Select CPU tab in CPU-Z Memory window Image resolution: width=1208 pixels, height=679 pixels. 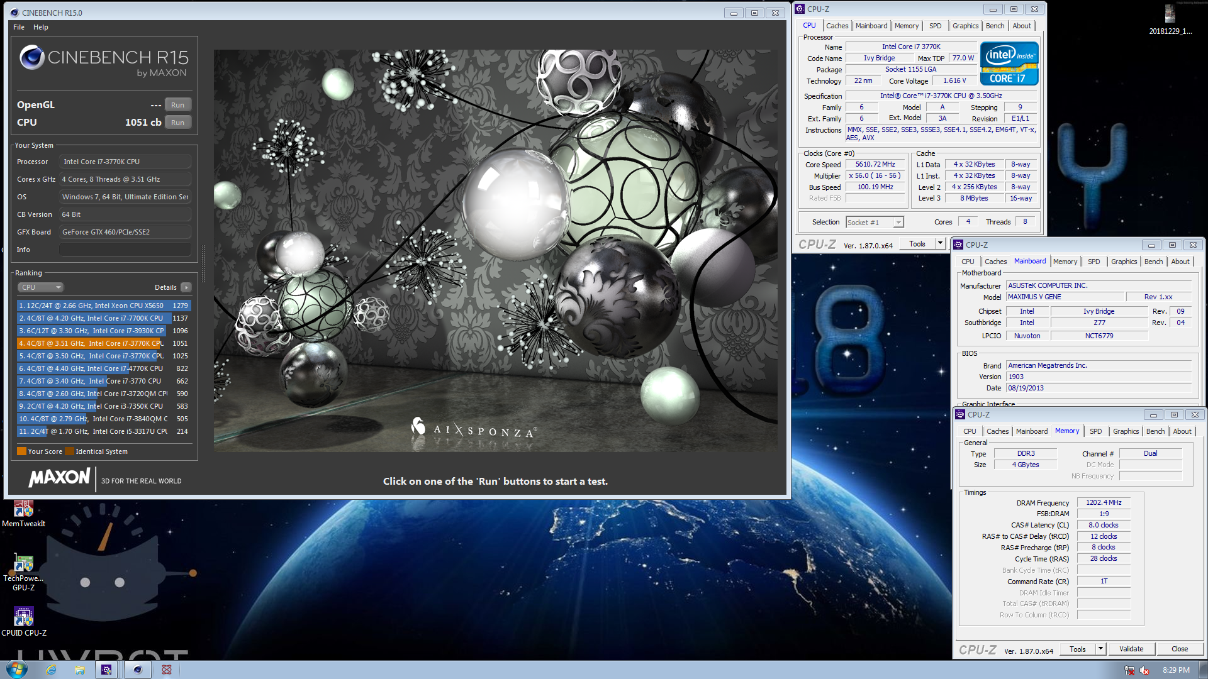(970, 431)
